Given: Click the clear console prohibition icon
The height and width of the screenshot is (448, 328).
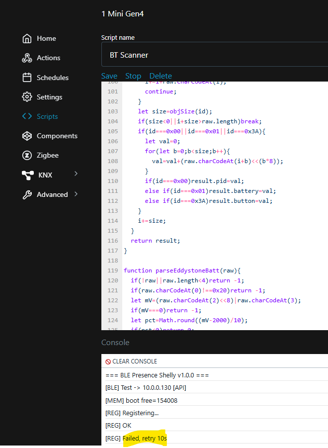Looking at the screenshot, I should pyautogui.click(x=108, y=361).
